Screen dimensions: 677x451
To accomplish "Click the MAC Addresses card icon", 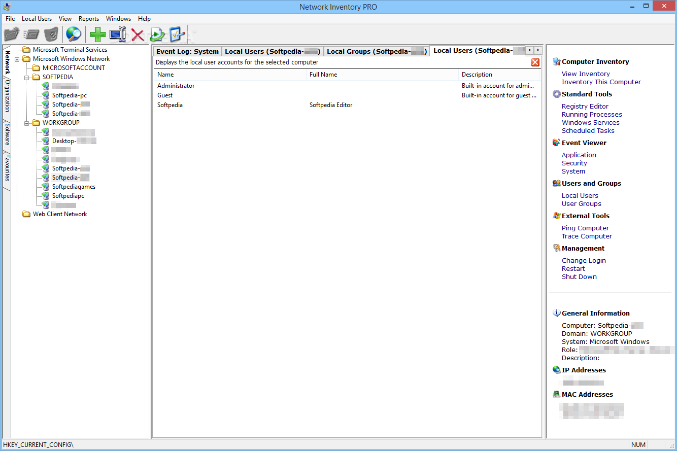I will (x=556, y=394).
